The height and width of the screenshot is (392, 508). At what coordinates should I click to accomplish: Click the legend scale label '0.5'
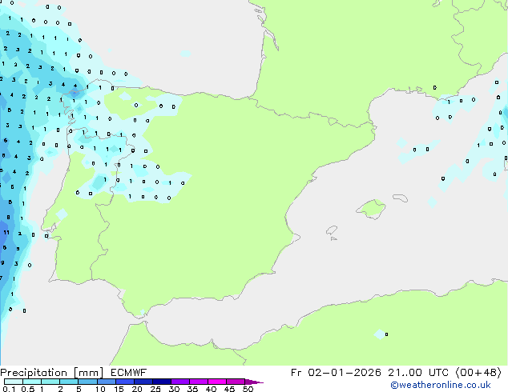(x=28, y=389)
